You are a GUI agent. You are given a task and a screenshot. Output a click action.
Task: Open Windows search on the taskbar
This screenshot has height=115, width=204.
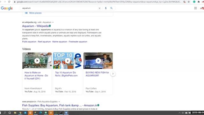(x=5, y=113)
